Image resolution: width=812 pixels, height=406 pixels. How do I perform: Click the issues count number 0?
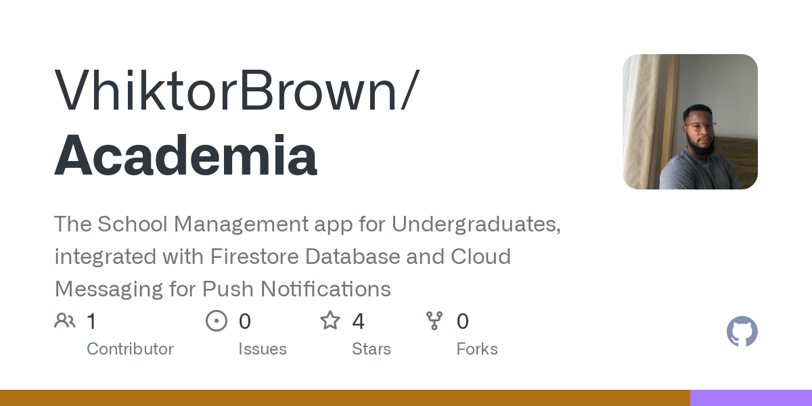click(245, 321)
